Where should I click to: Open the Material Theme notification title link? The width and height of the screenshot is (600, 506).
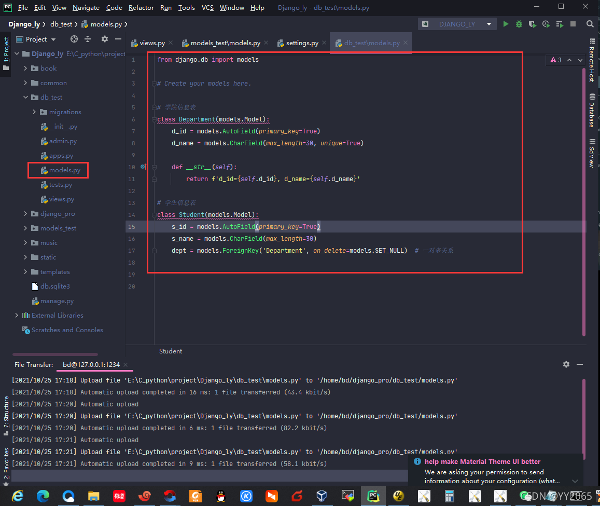[x=482, y=461]
